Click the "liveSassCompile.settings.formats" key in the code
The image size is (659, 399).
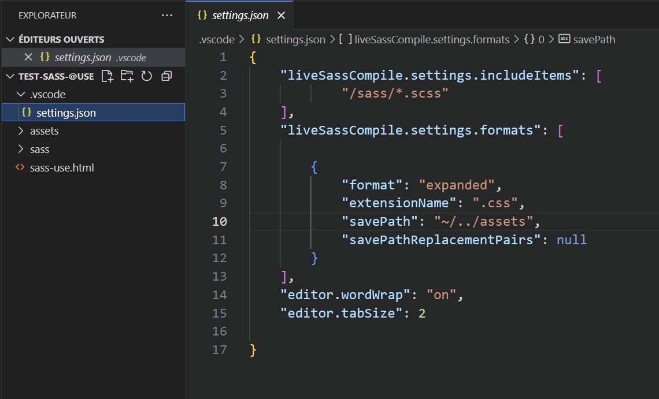point(410,130)
